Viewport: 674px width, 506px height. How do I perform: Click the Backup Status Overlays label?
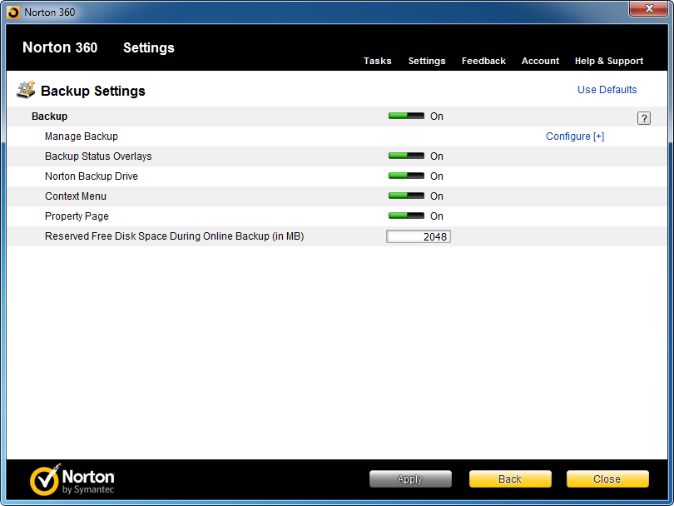point(98,156)
